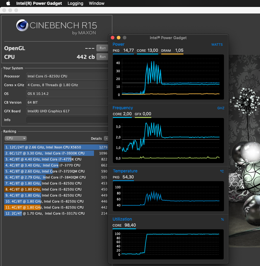Image resolution: width=260 pixels, height=266 pixels.
Task: Click the Processor field Intel Core i5-8250U
Action: 67,76
